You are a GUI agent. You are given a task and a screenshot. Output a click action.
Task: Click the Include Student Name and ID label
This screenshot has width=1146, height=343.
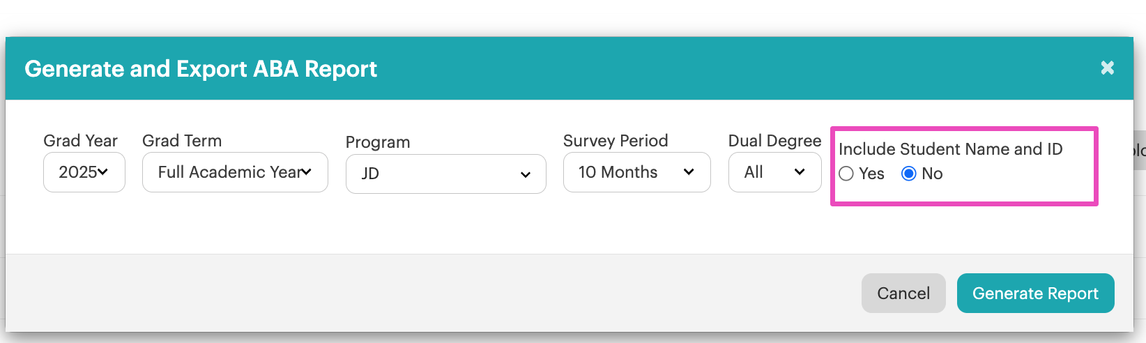[951, 149]
